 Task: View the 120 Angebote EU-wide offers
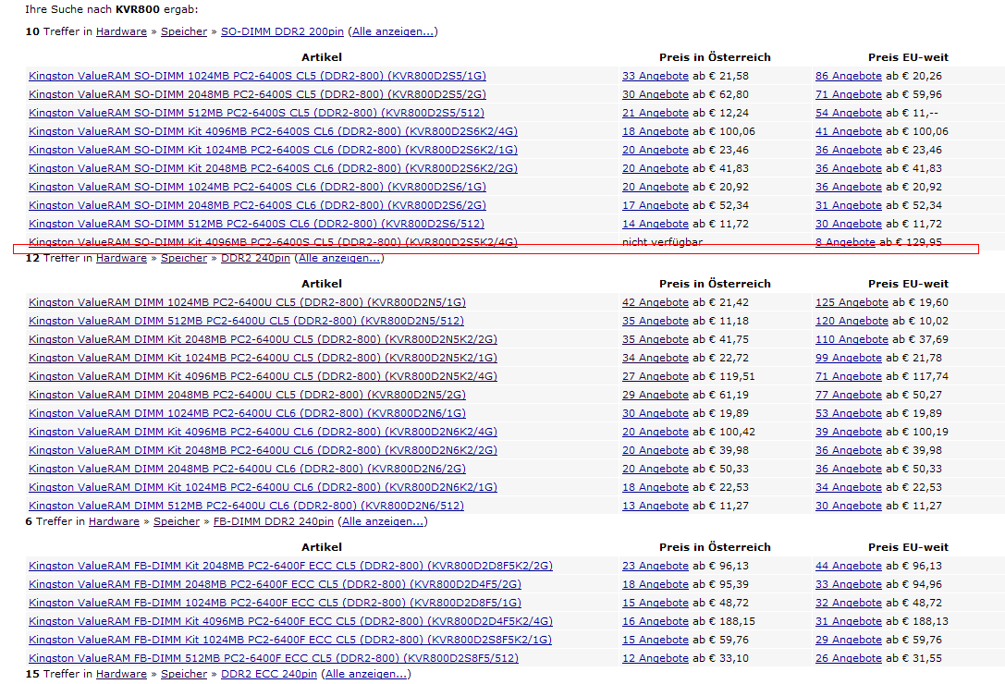(852, 321)
